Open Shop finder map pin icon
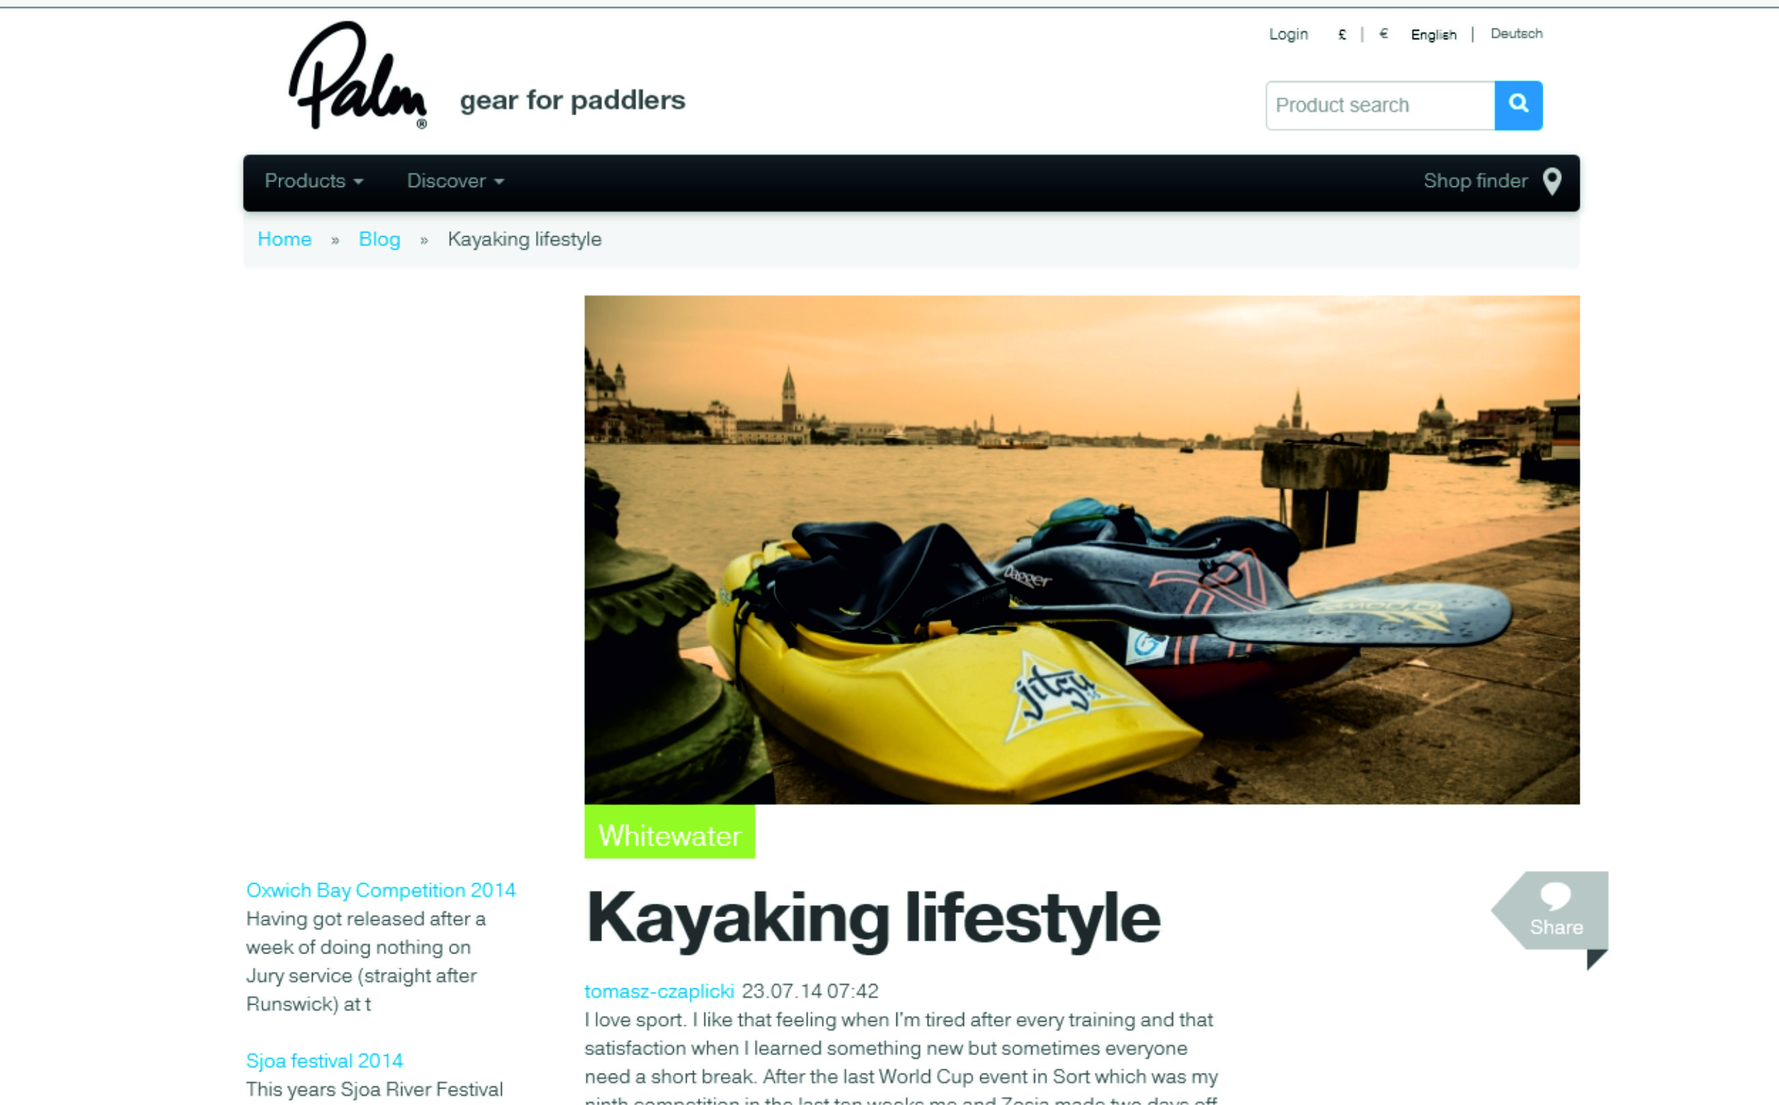This screenshot has width=1779, height=1105. [1552, 182]
